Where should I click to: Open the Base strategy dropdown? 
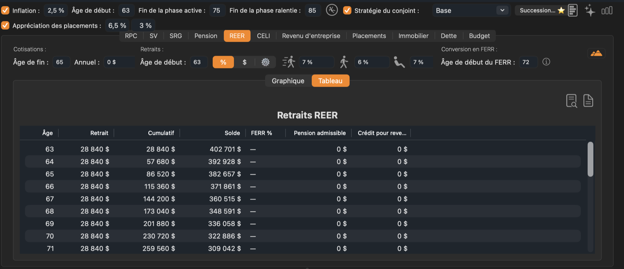tap(471, 10)
